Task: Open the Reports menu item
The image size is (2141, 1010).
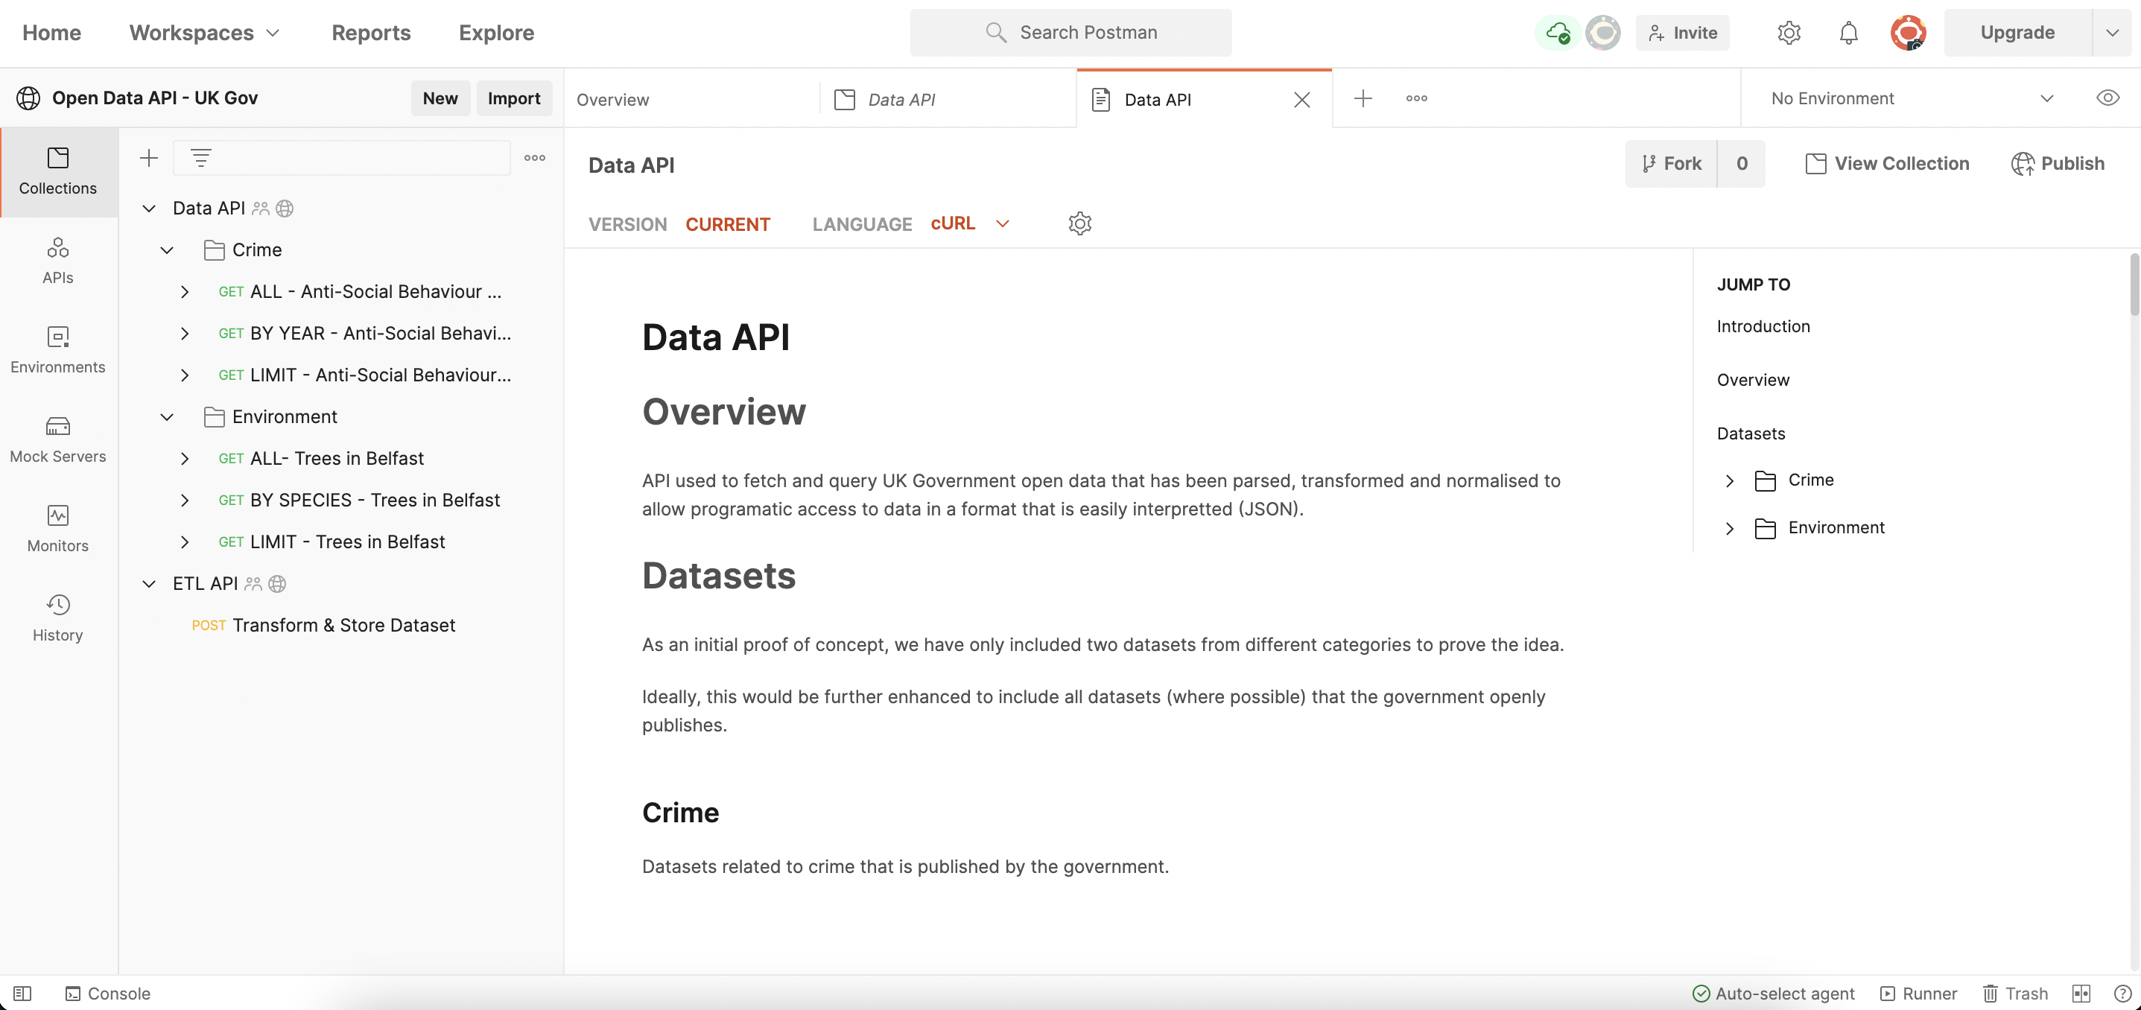Action: [371, 33]
